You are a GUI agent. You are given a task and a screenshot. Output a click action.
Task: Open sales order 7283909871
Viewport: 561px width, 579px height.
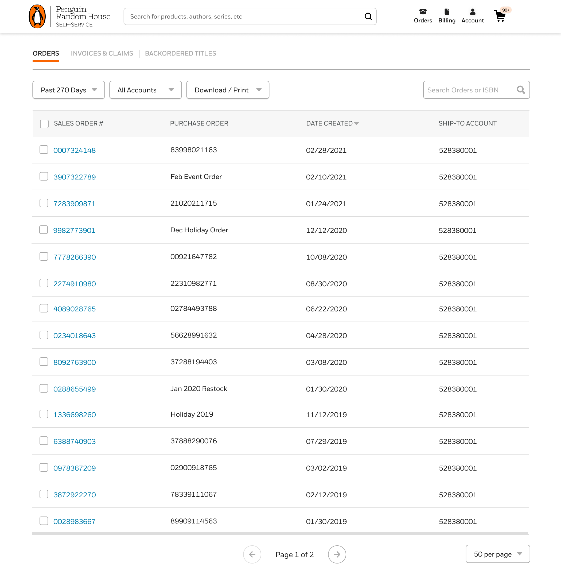(75, 204)
